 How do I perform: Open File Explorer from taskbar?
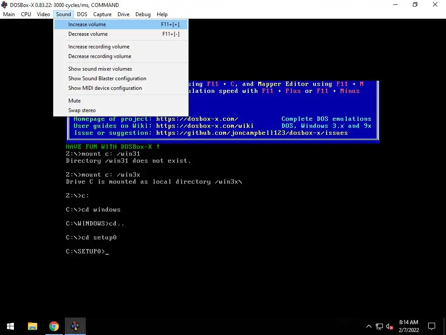coord(32,326)
